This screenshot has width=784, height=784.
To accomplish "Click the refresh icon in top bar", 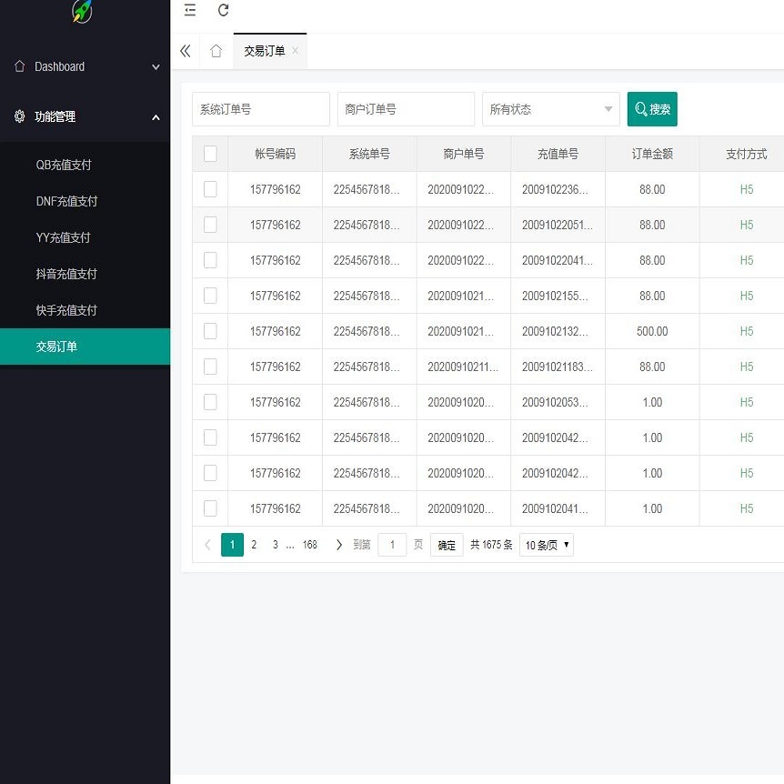I will 224,11.
